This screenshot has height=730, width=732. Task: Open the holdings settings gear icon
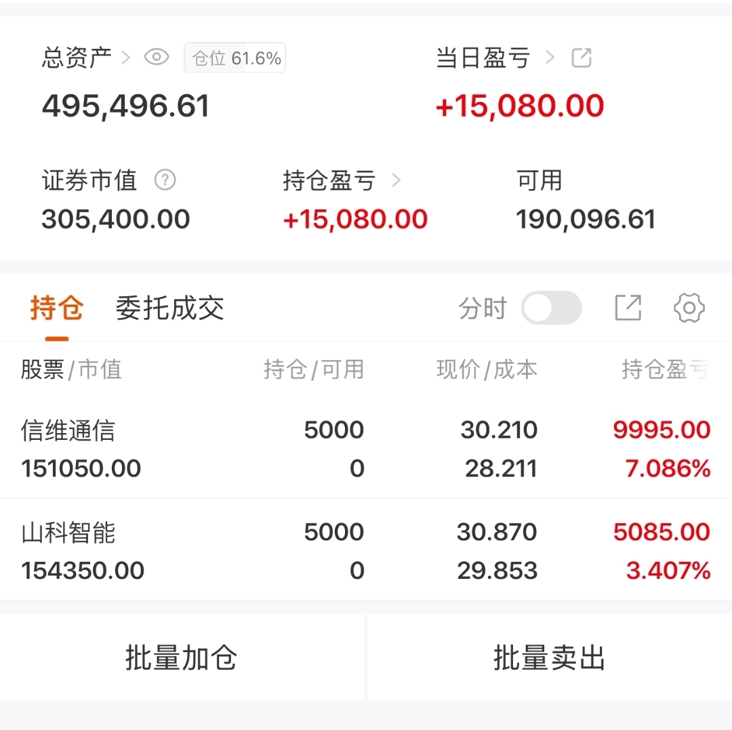(x=689, y=308)
